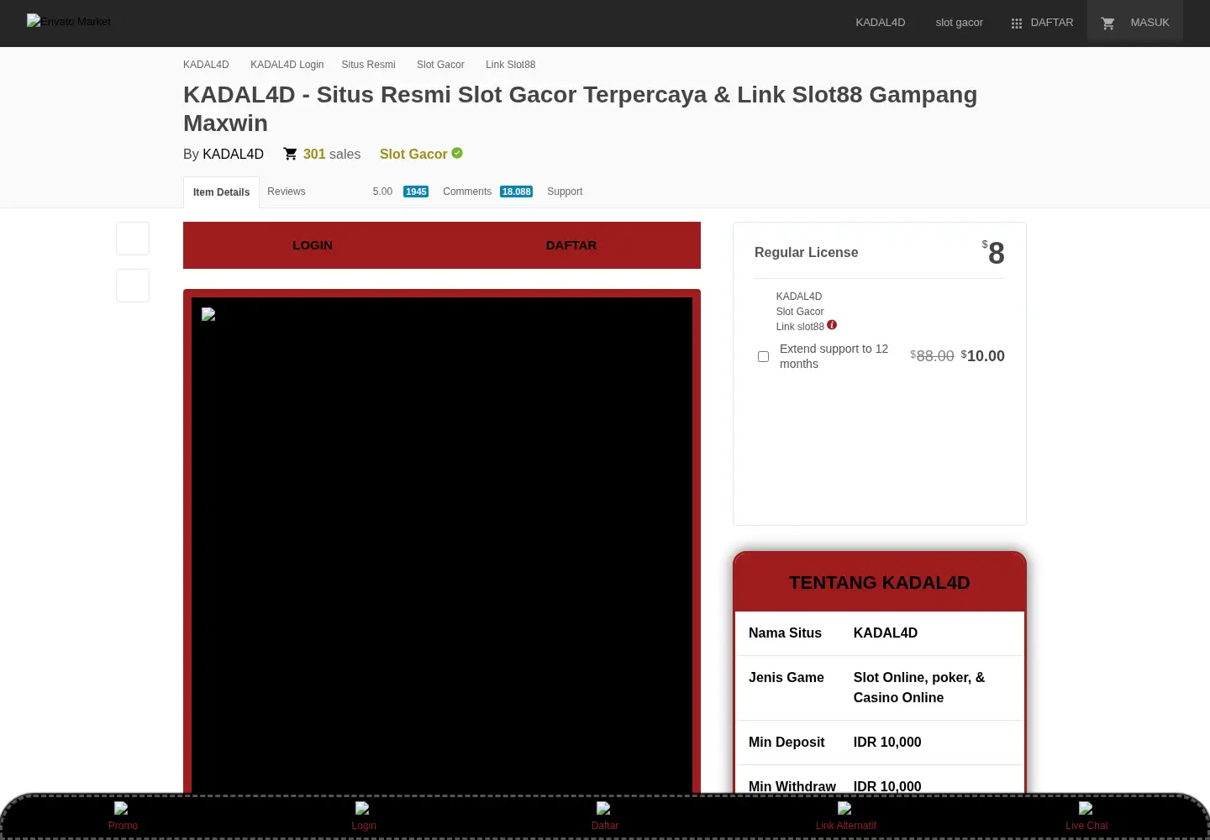Click the Live Chat icon in bottom bar
The image size is (1210, 840).
tap(1086, 808)
